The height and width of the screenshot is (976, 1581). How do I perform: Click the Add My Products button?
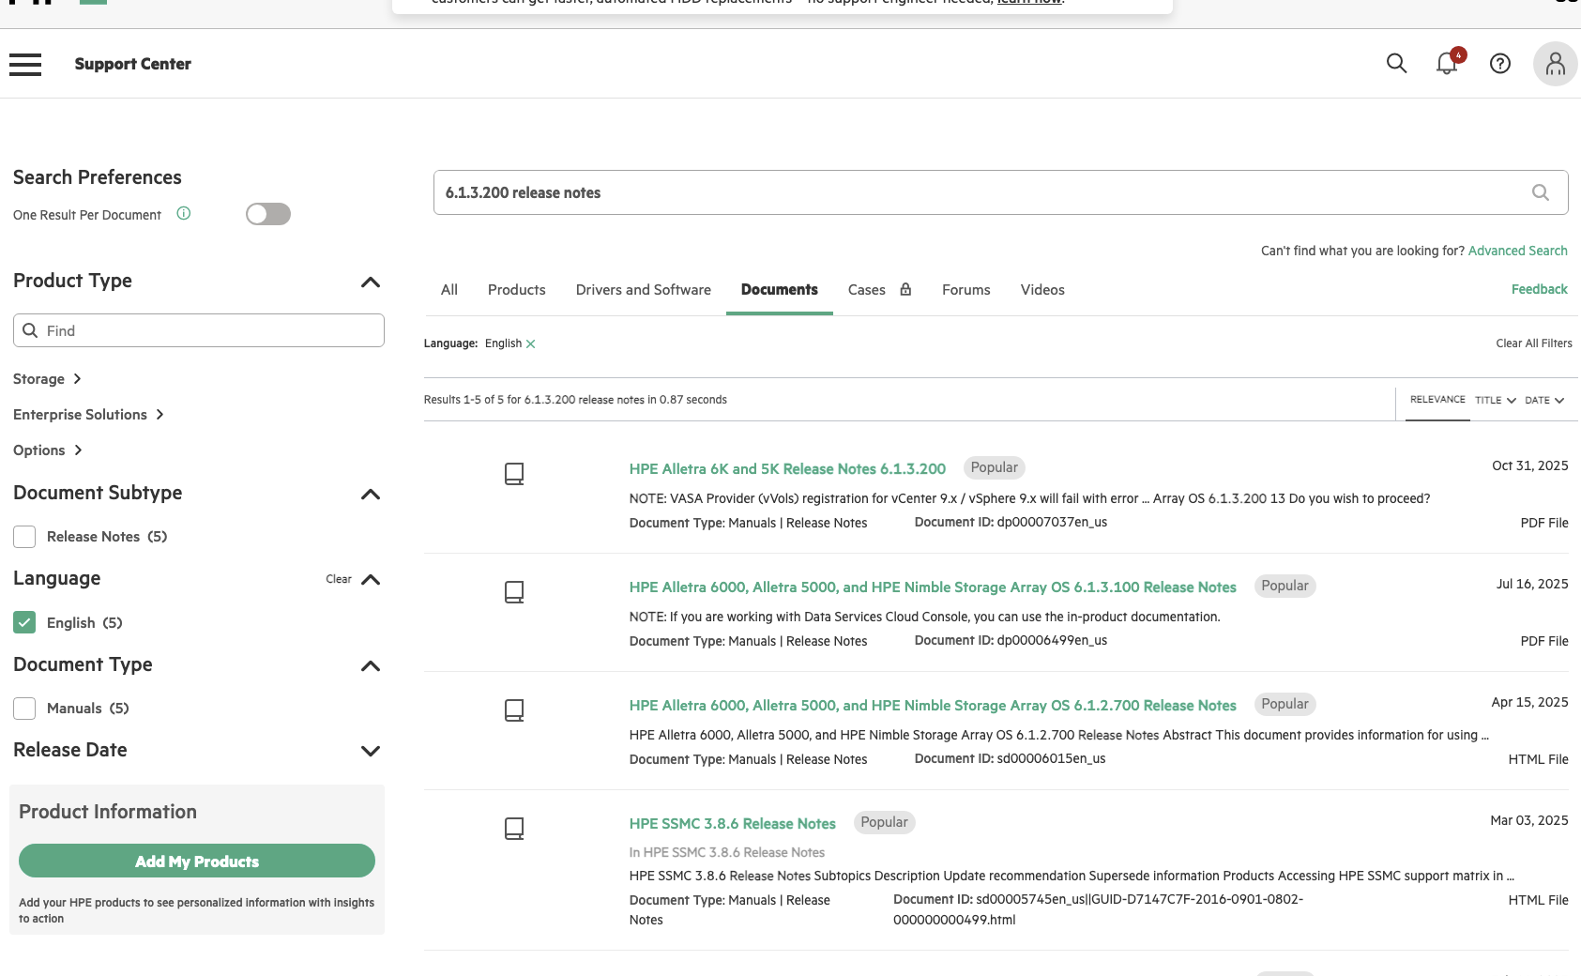coord(197,862)
